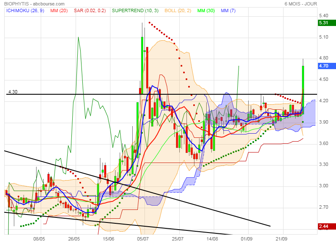Click the 6 MOIS - JOUR period label
This screenshot has height=243, width=336.
tap(301, 4)
